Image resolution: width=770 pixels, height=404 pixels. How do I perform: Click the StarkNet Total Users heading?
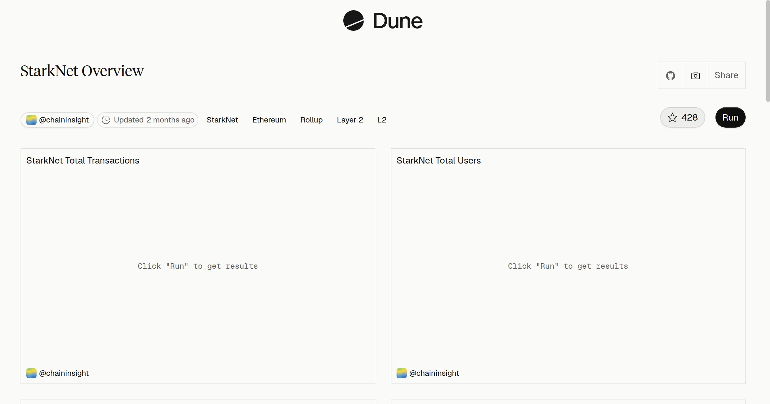pyautogui.click(x=439, y=161)
